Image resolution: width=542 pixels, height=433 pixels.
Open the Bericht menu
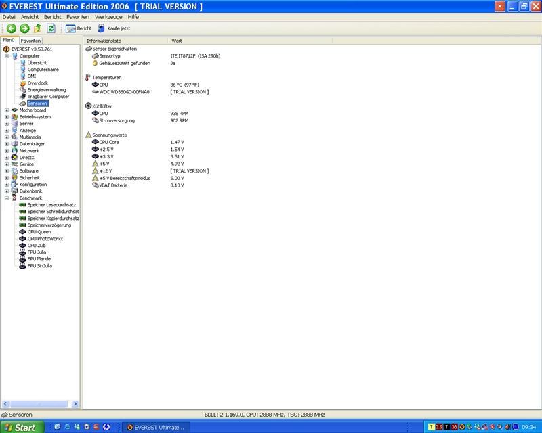coord(53,17)
